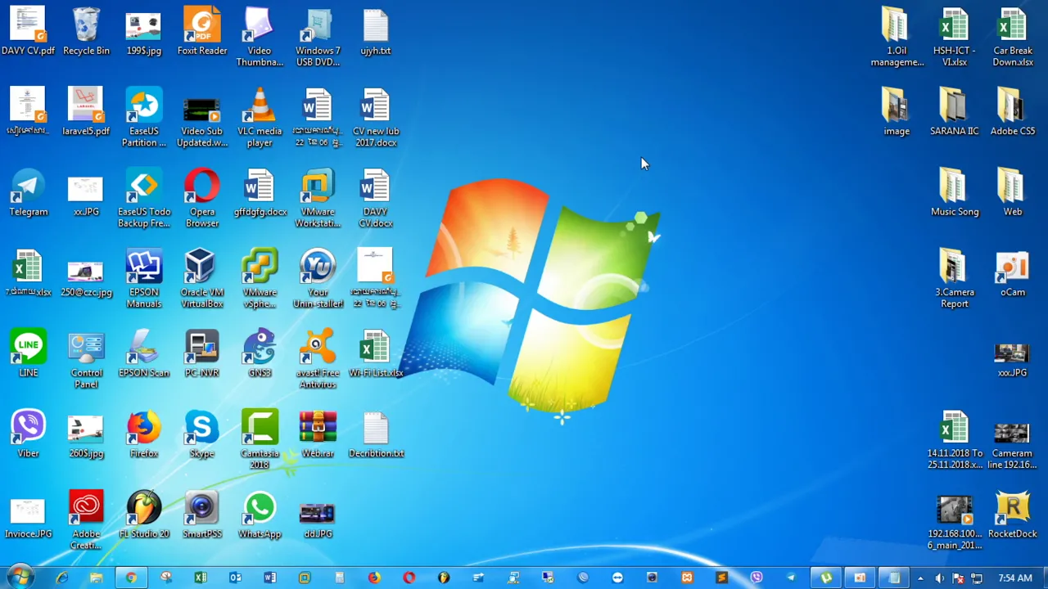Select the Decribtion.txt file
The height and width of the screenshot is (589, 1048).
pos(376,434)
